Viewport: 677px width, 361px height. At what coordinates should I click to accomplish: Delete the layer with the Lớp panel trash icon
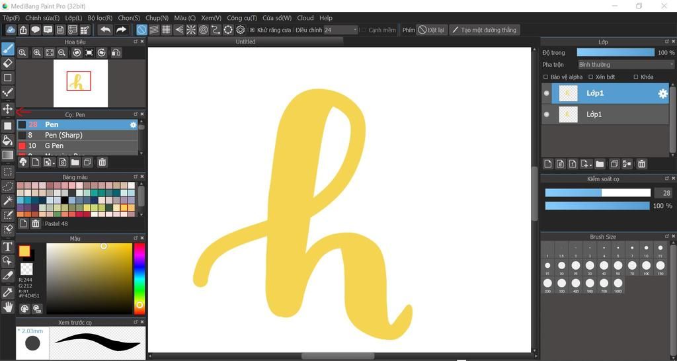pyautogui.click(x=641, y=164)
